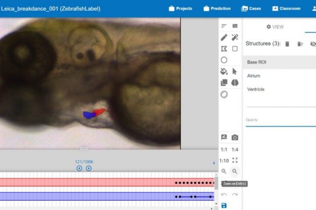316x210 pixels.
Task: Click the frame counter 121/1006
Action: click(84, 162)
